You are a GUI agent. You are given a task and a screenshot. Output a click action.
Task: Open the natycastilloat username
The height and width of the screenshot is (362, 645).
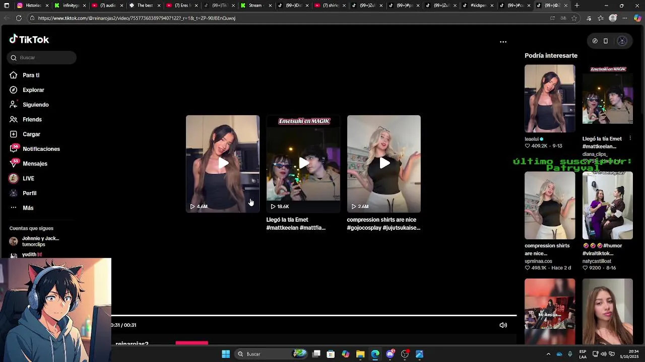pyautogui.click(x=597, y=261)
